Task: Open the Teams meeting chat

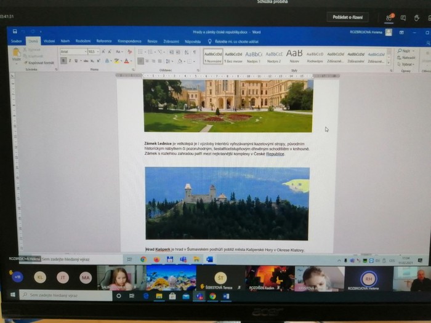Action: tap(403, 18)
